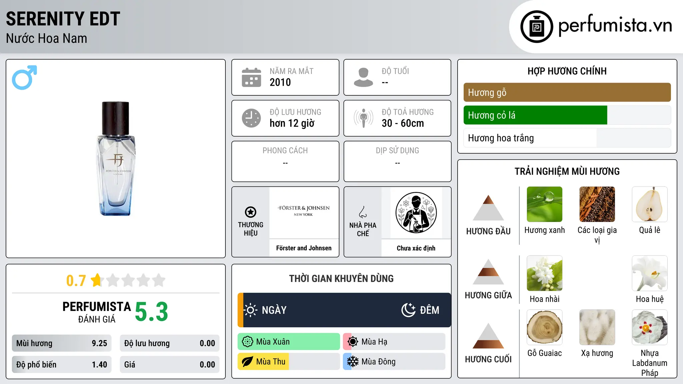Click the Độ lưu hương 0.00 score row

pos(169,343)
